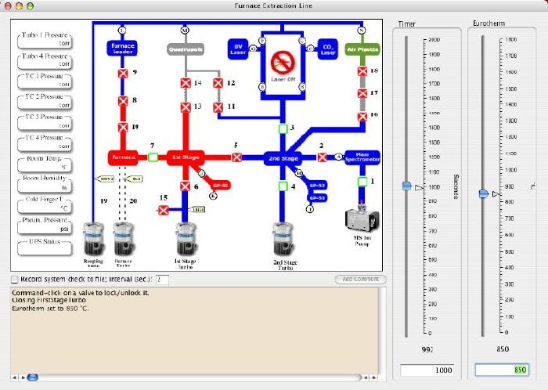The width and height of the screenshot is (548, 390).
Task: Toggle open valve 4
Action: [x=283, y=186]
